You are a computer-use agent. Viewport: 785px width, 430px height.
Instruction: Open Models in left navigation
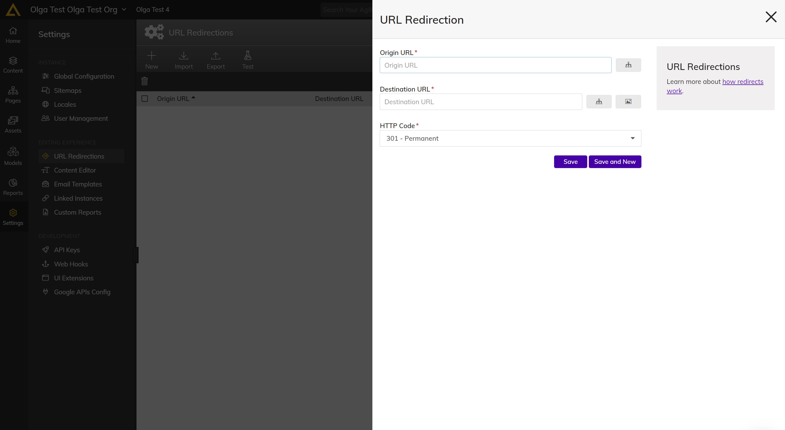(x=13, y=156)
